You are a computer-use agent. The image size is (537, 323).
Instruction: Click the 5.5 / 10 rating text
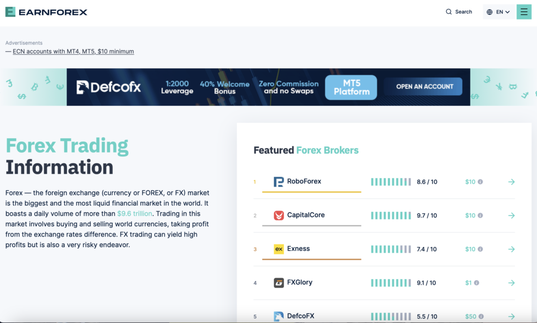pos(427,317)
